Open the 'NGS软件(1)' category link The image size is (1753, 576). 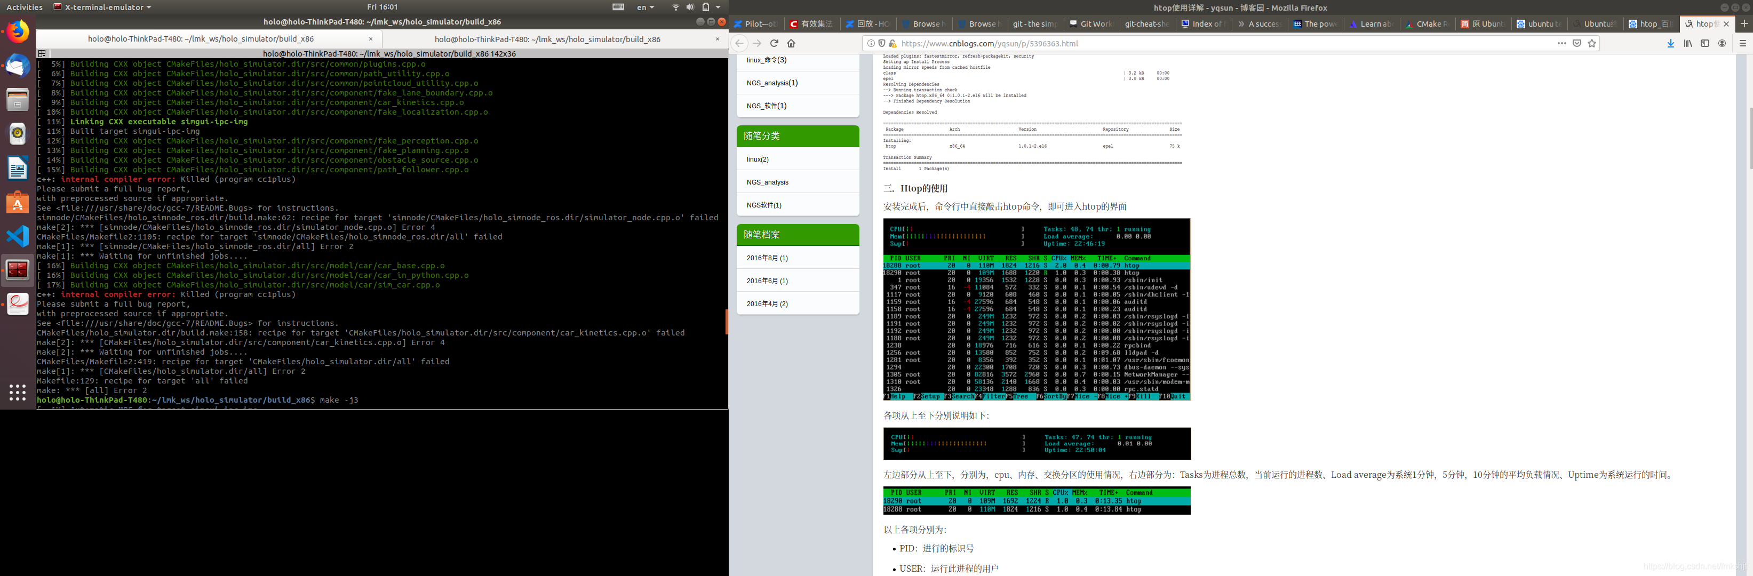763,205
